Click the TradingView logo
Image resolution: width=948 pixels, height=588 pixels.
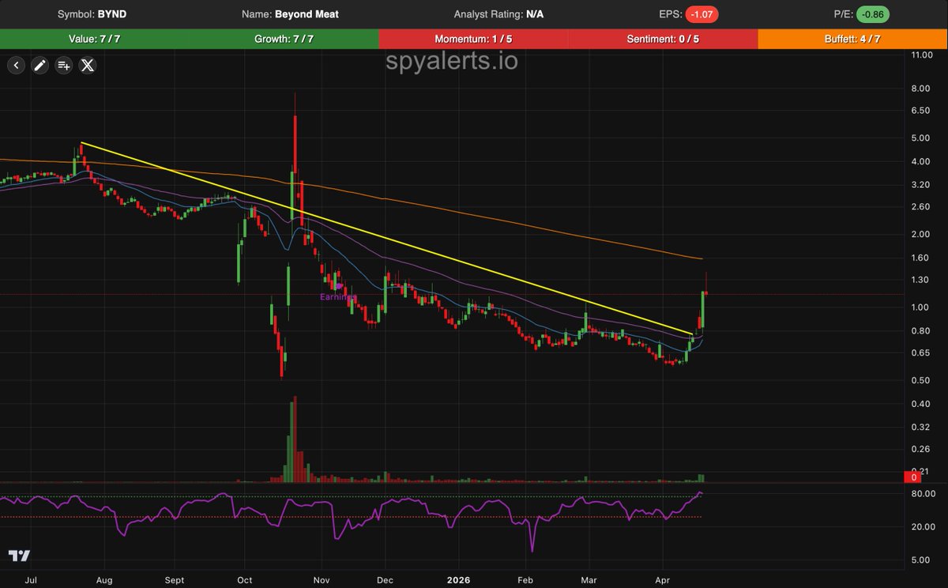coord(19,556)
